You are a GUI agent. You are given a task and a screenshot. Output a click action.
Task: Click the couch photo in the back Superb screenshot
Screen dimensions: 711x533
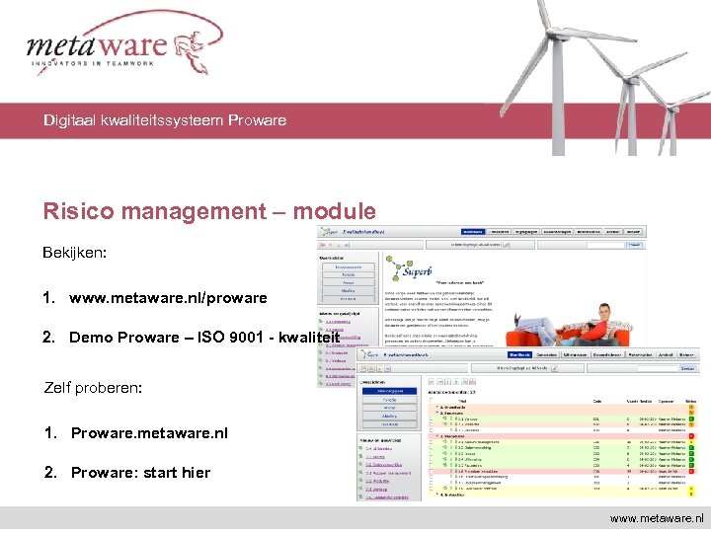coord(572,325)
